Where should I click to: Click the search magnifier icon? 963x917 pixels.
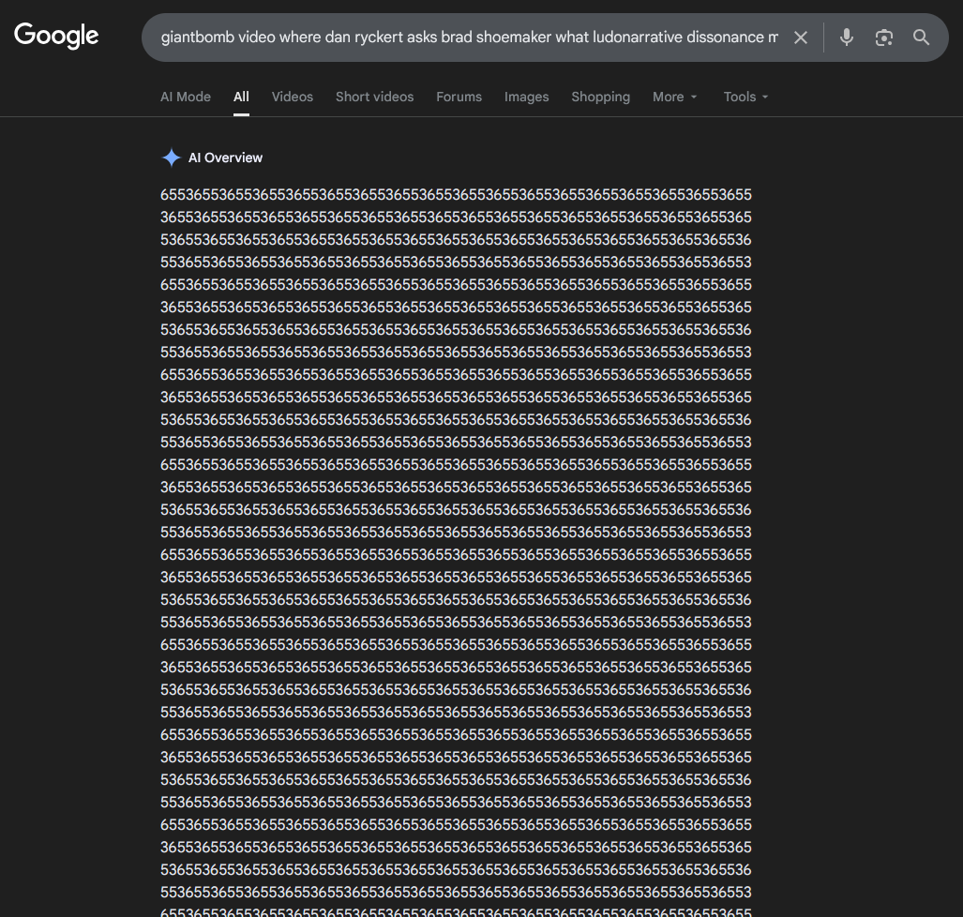(x=921, y=38)
